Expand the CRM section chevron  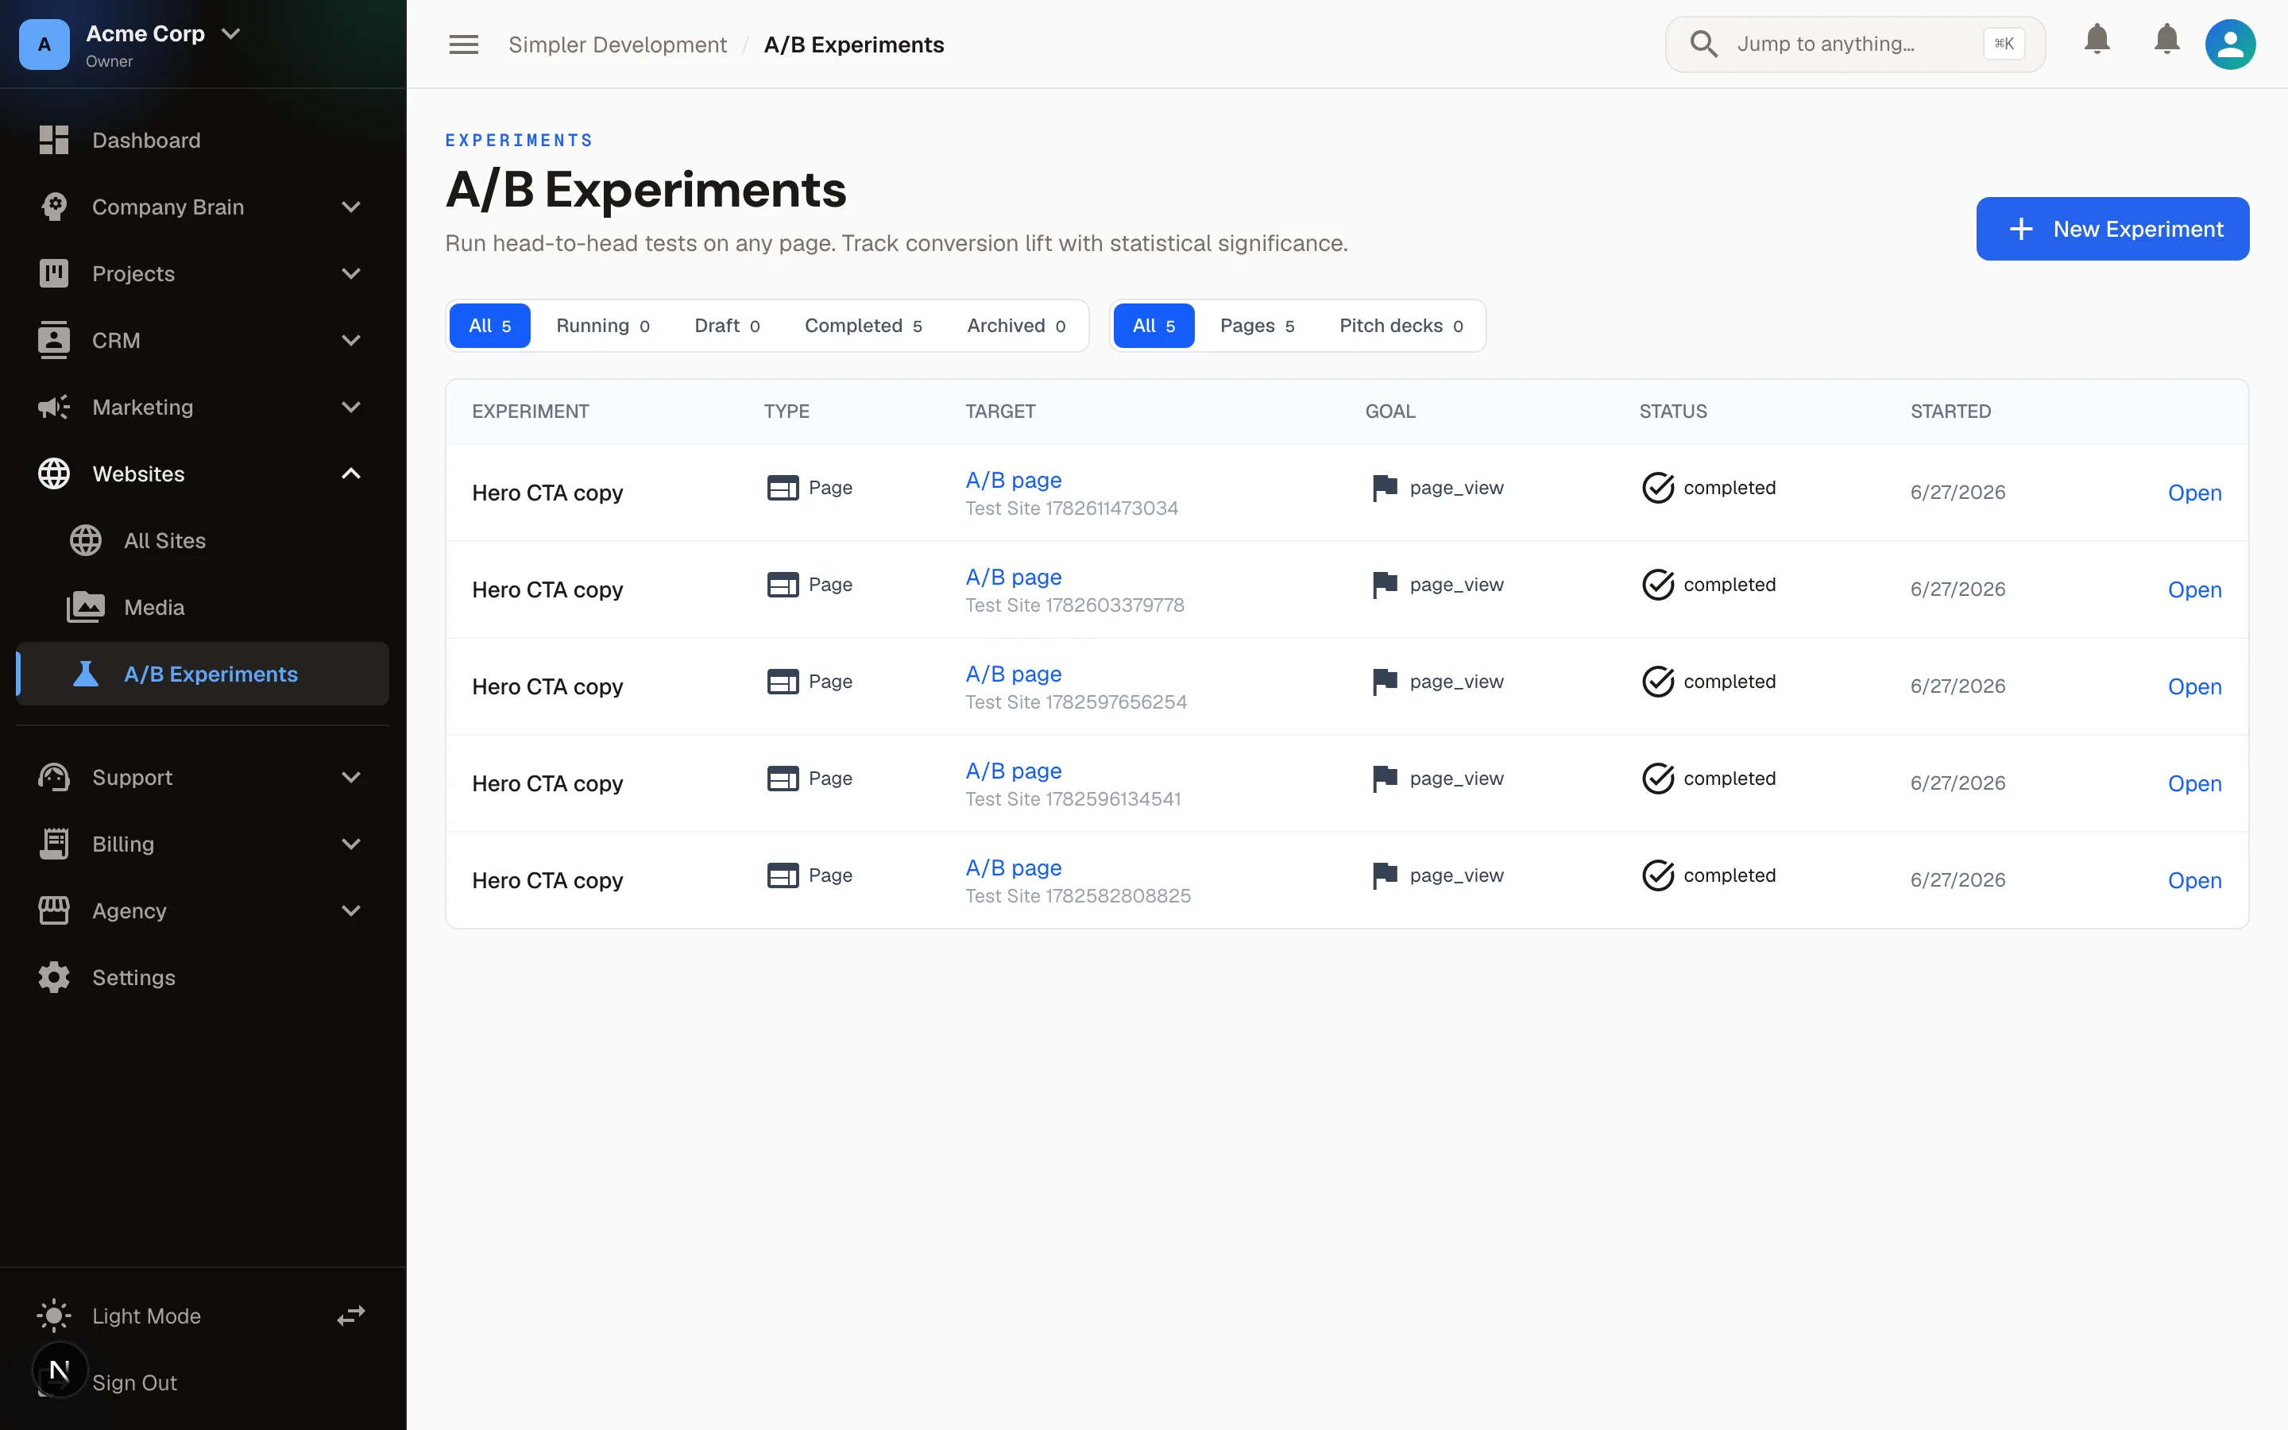tap(351, 341)
